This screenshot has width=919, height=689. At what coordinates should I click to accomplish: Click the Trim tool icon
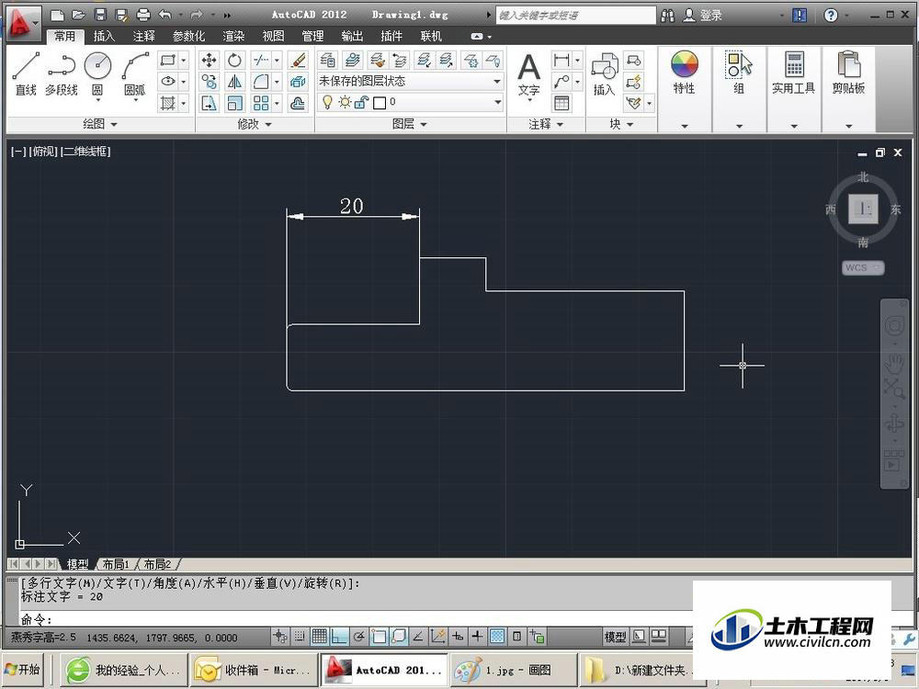(x=260, y=61)
